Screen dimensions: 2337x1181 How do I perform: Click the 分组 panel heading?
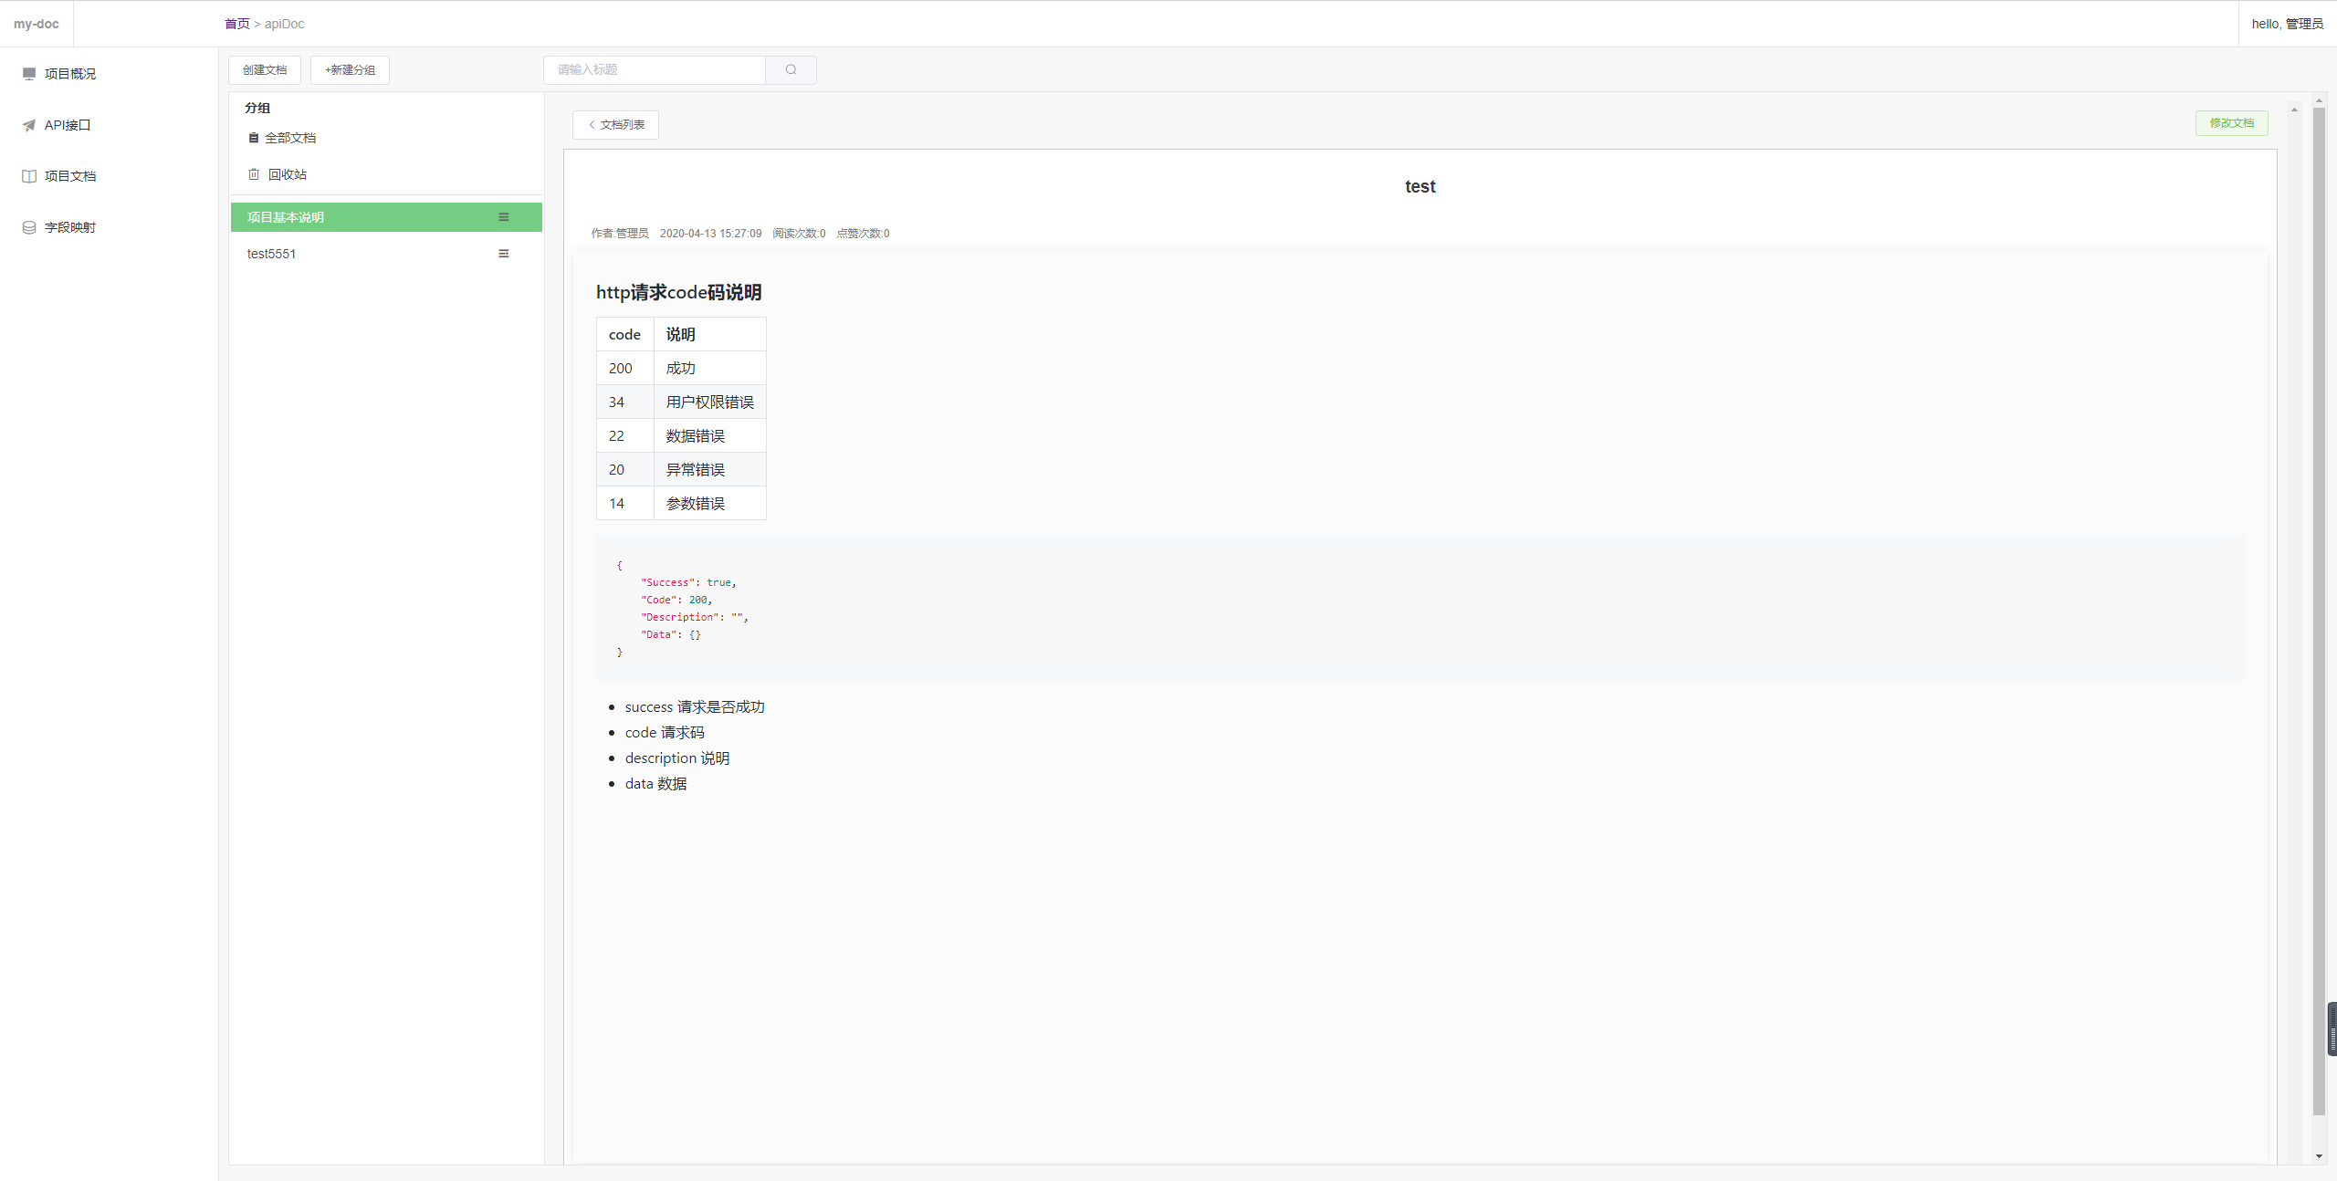point(257,108)
